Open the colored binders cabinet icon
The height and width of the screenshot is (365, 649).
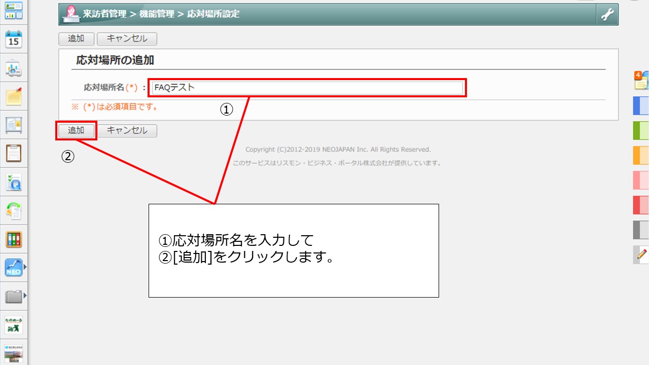point(14,239)
